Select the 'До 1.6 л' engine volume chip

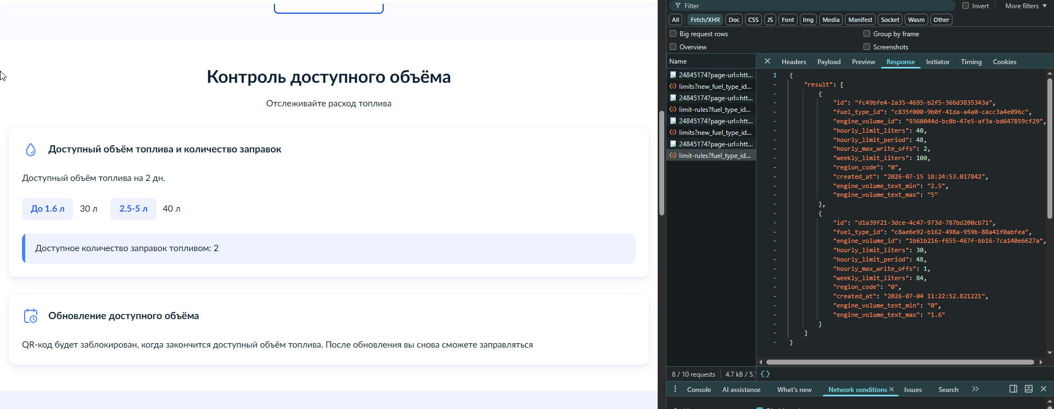tap(47, 209)
